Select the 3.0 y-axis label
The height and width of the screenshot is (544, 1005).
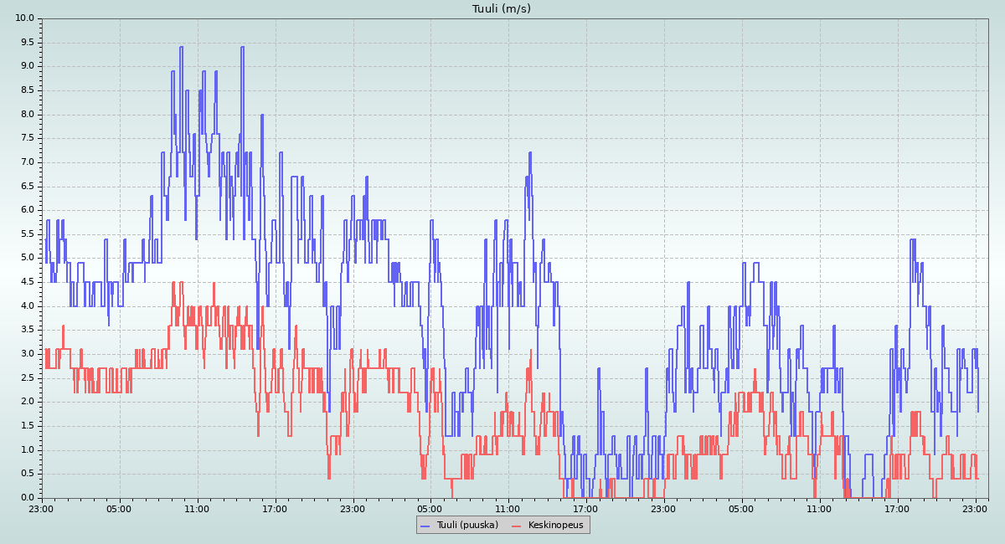pos(27,354)
